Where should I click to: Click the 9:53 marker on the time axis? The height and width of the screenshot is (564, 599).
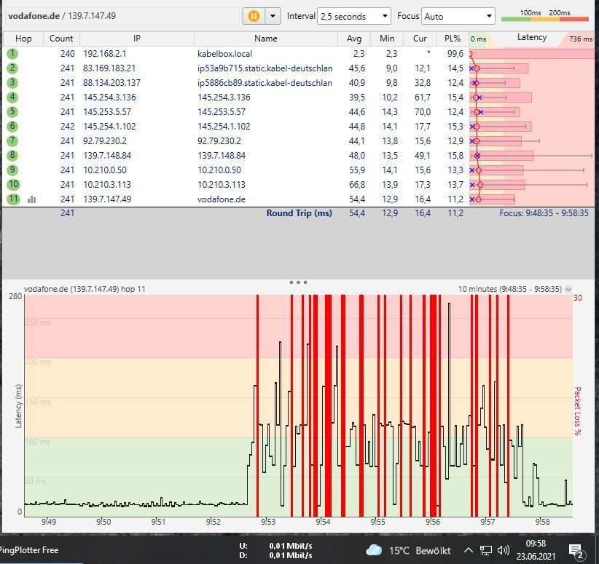[267, 522]
